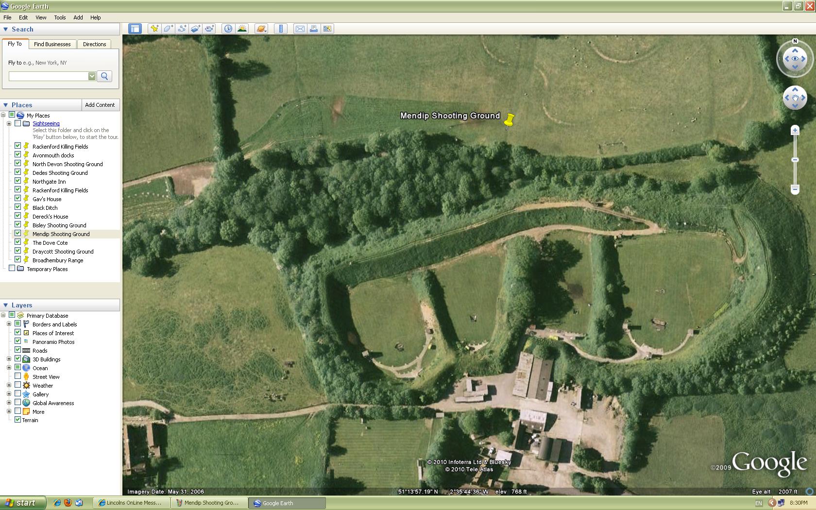Click the Add Polygon tool icon
This screenshot has height=510, width=816.
168,29
